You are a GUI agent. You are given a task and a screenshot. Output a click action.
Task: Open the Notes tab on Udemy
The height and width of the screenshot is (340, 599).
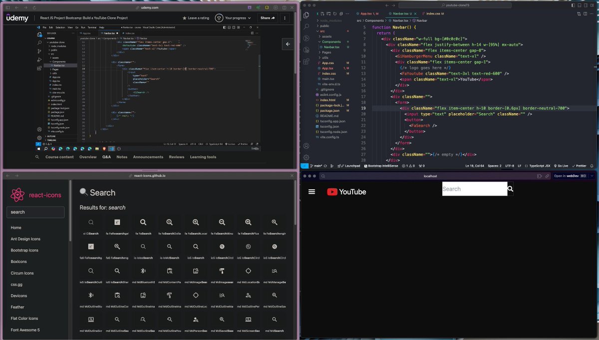(122, 157)
